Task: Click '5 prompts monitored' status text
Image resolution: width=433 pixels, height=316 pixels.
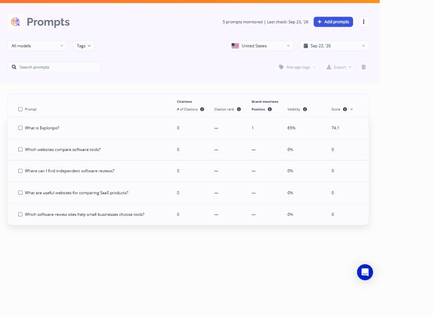Action: [242, 22]
